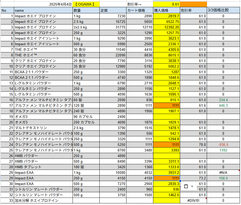
Task: Click quantity cell 2x2.5 kg
Action: [x=86, y=27]
